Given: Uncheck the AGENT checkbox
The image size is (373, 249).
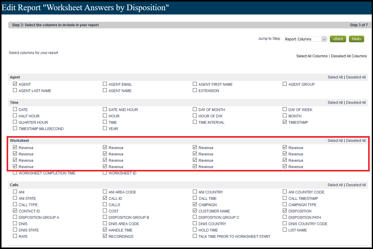Looking at the screenshot, I should pos(15,84).
